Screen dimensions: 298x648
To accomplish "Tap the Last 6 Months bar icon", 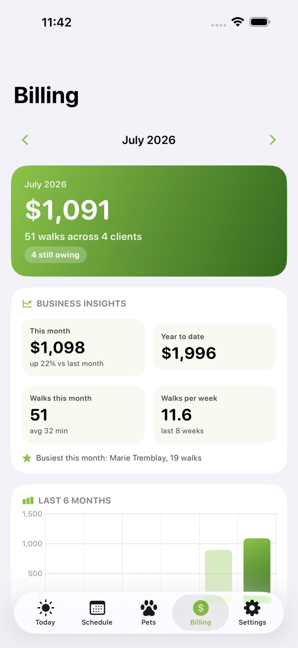I will (x=28, y=501).
